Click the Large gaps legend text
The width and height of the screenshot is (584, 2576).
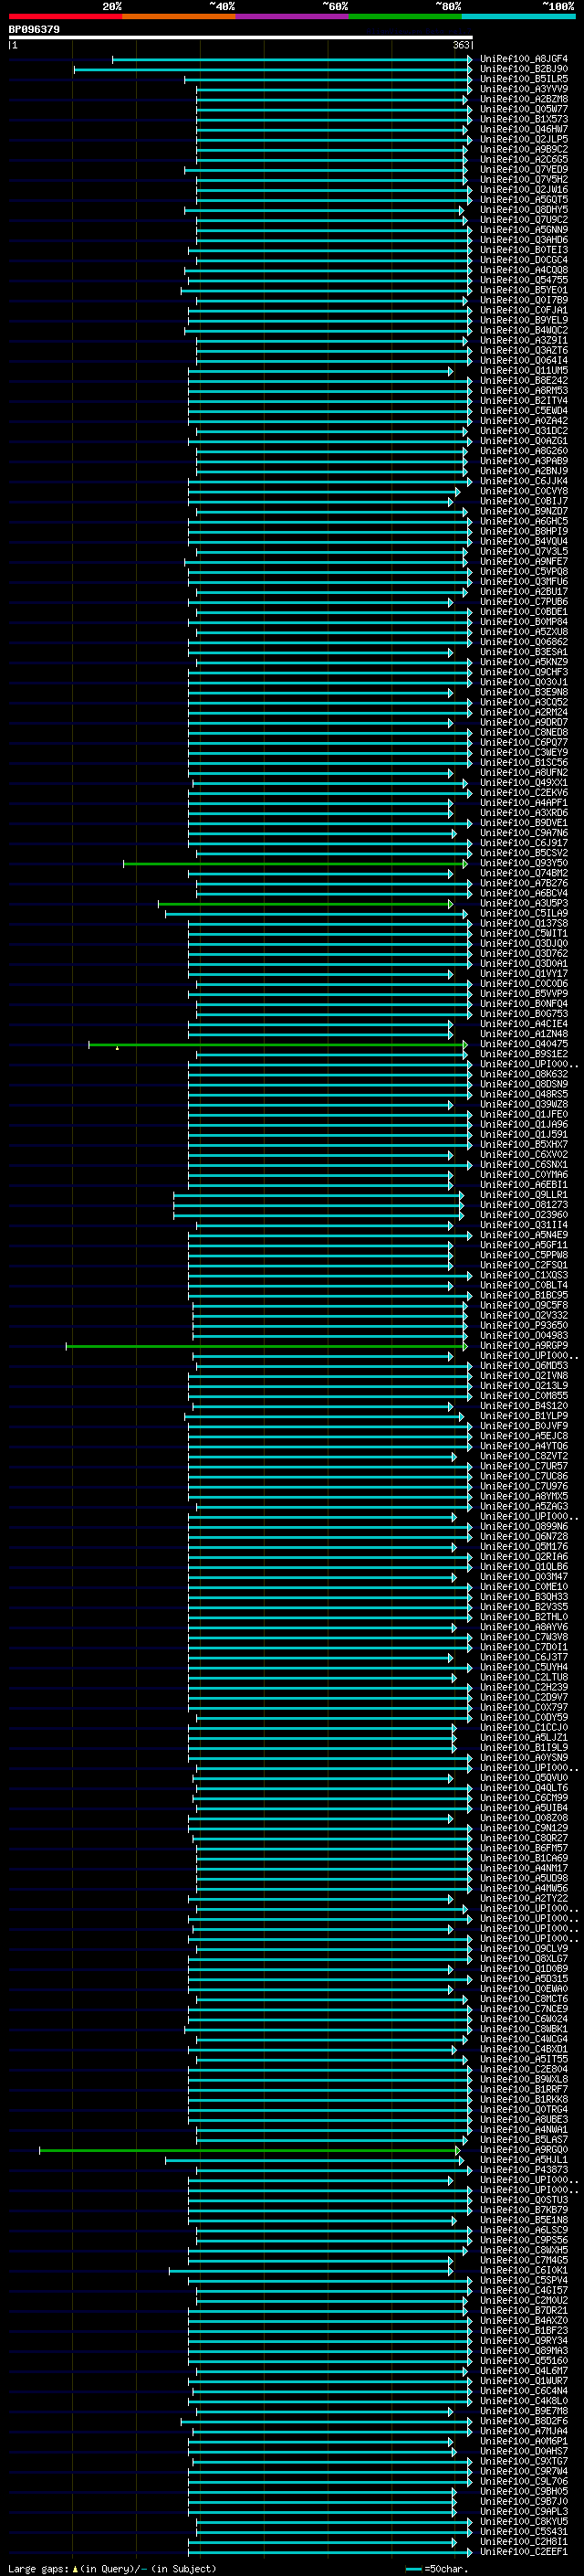pyautogui.click(x=112, y=2568)
